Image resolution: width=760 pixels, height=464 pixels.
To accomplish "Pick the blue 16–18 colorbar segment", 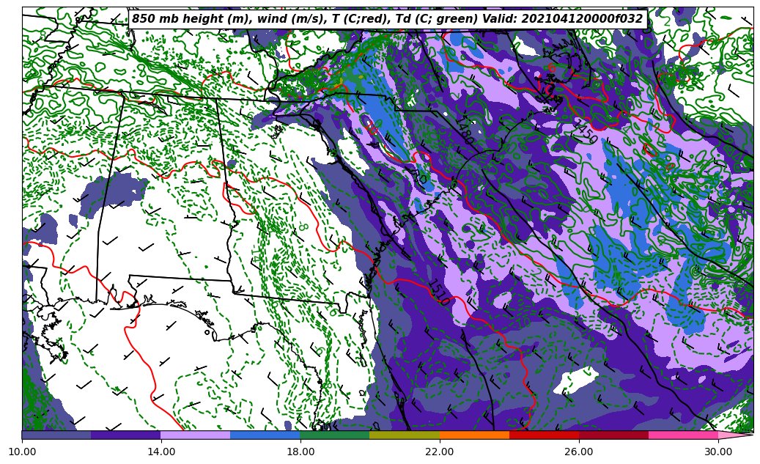I will pyautogui.click(x=265, y=435).
